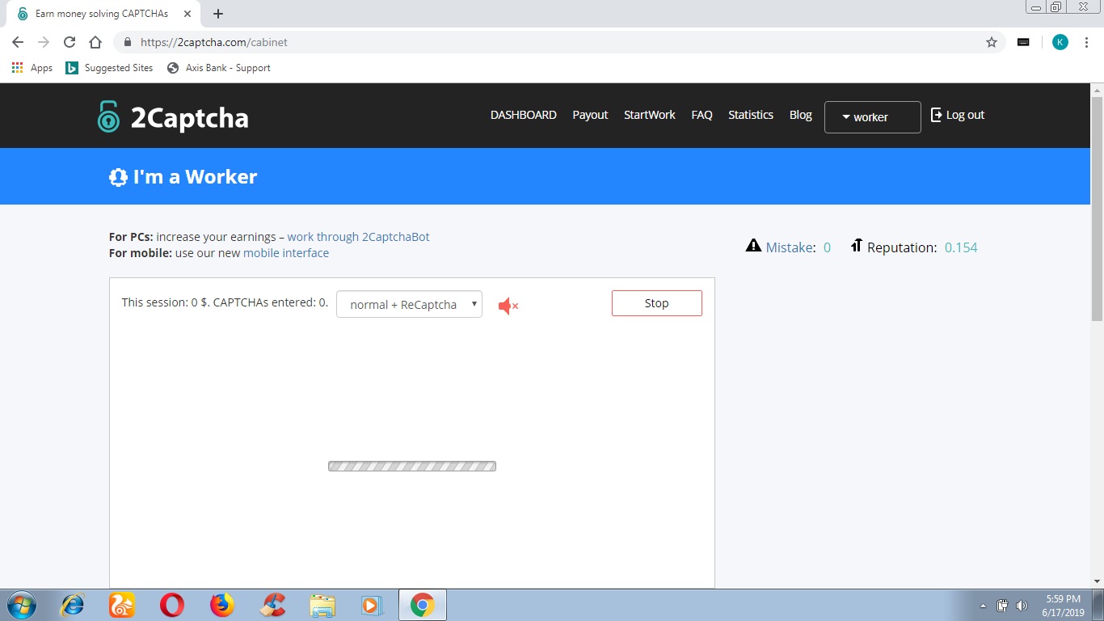Image resolution: width=1104 pixels, height=621 pixels.
Task: Launch Internet Explorer from the taskbar
Action: [x=73, y=605]
